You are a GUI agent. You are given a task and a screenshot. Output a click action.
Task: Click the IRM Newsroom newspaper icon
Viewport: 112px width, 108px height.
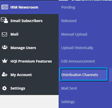(x=5, y=7)
